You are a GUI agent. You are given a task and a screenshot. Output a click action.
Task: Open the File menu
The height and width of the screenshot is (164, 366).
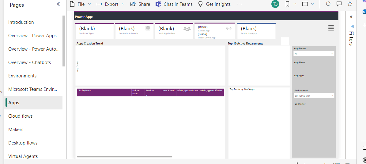point(81,4)
